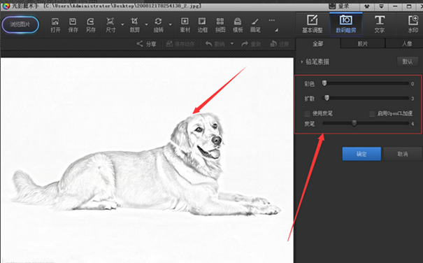Restore original with the 还原 button
The image size is (423, 263).
tap(280, 44)
